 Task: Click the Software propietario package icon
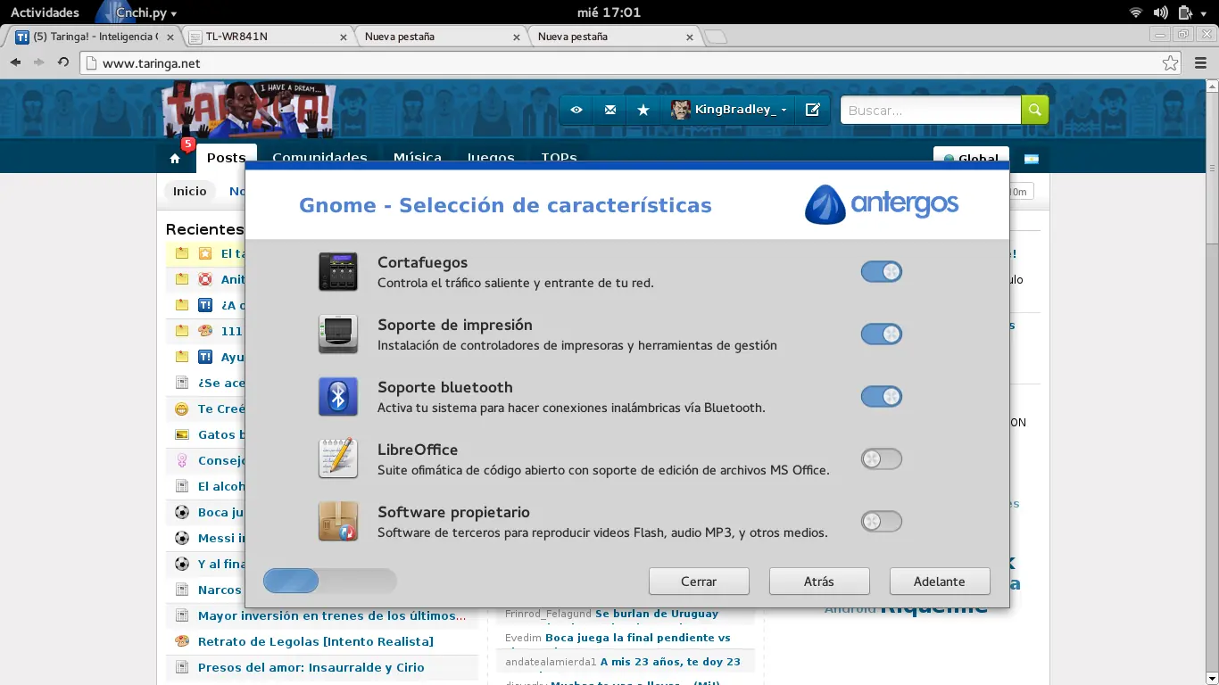coord(338,521)
